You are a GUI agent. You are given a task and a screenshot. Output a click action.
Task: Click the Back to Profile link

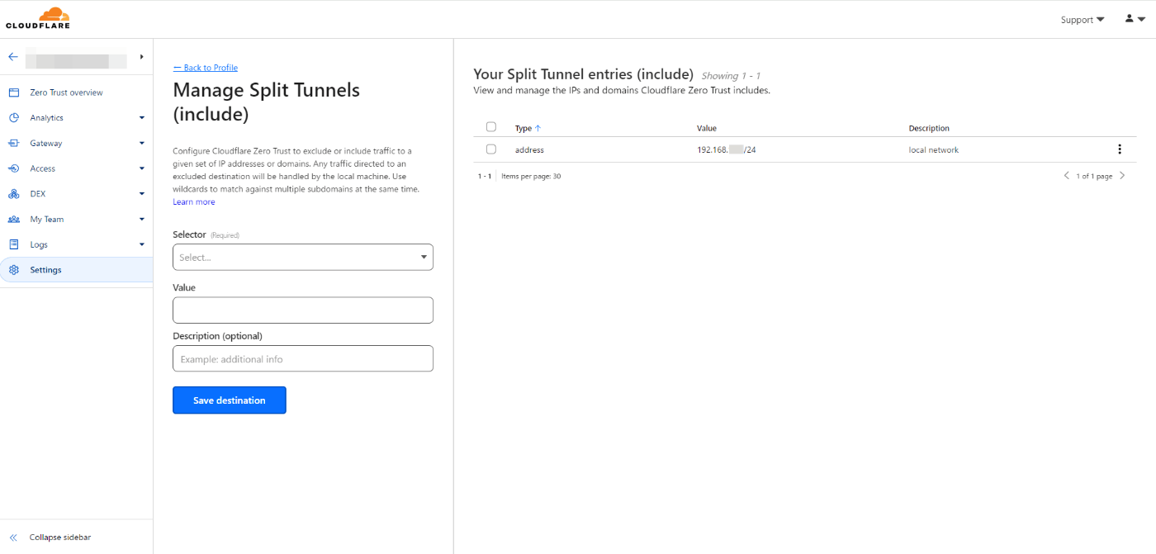pyautogui.click(x=206, y=68)
